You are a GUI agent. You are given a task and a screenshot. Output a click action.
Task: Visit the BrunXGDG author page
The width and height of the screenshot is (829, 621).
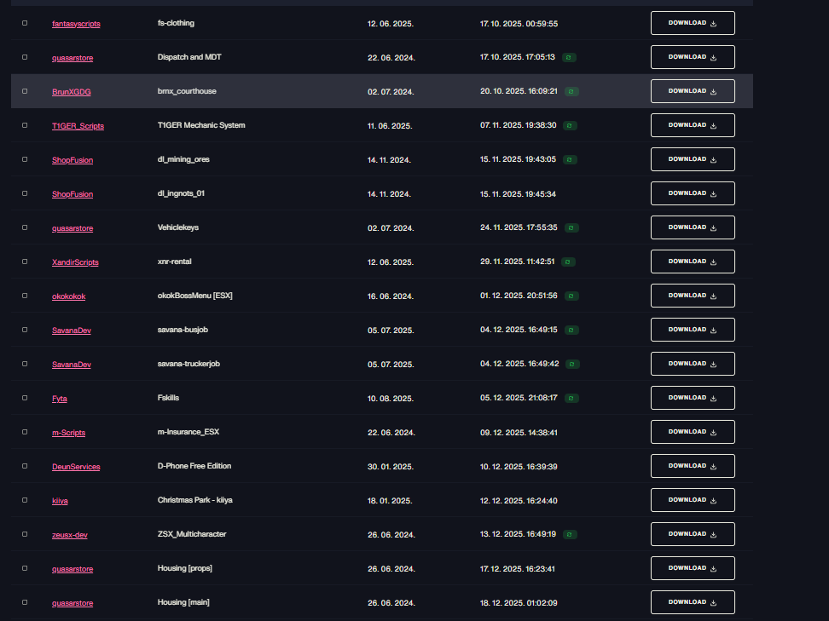point(72,92)
